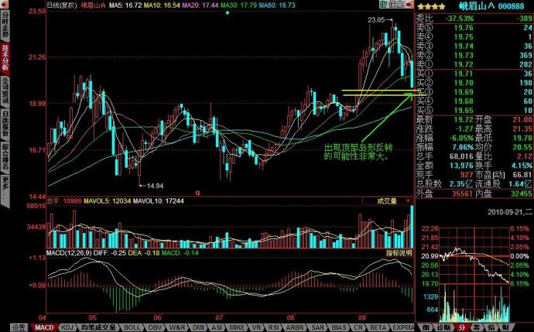Click the stock name 峨眉山A 000888 header

pos(491,6)
